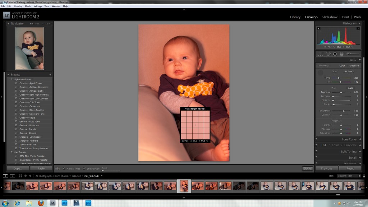Image resolution: width=368 pixels, height=207 pixels.
Task: Open Grid view from filmstrip bar
Action: click(20, 176)
